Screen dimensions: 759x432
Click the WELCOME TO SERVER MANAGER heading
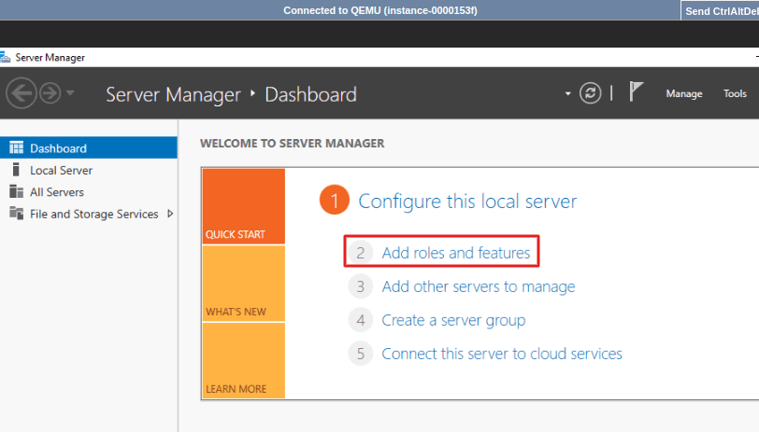(292, 144)
